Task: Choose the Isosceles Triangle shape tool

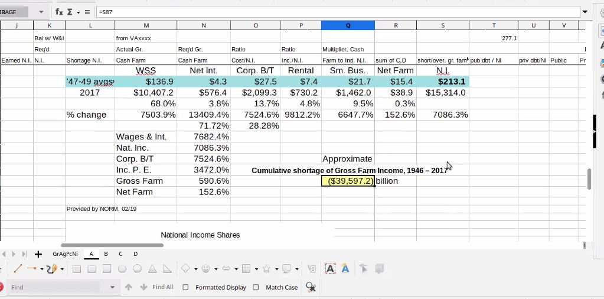Action: click(152, 269)
